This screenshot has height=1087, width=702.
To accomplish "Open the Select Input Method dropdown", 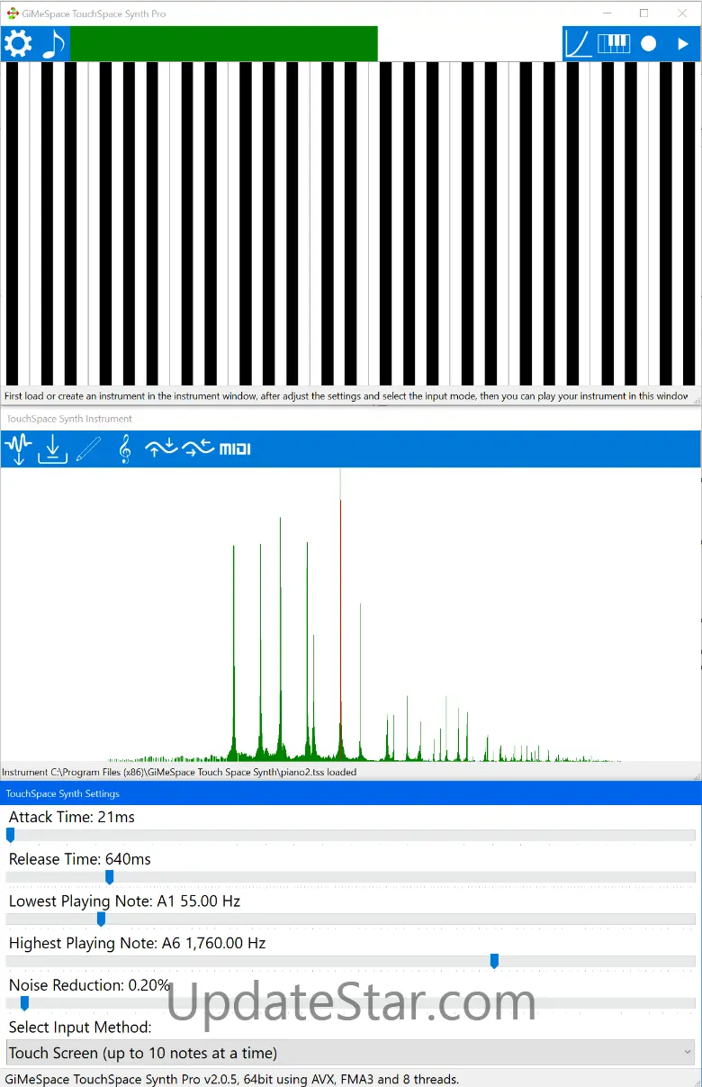I will [x=350, y=1053].
